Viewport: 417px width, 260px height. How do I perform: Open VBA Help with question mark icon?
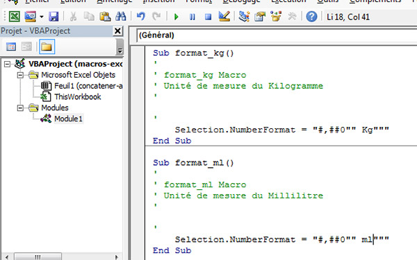pos(311,17)
